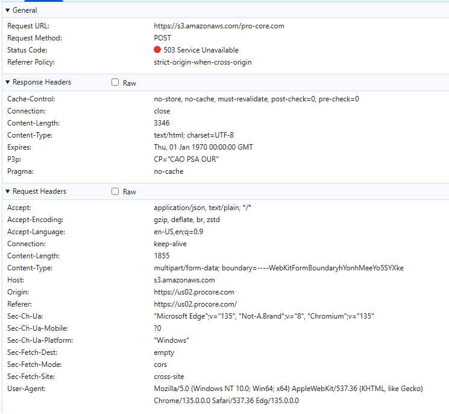Viewport: 449px width, 414px height.
Task: Select the User-Agent Mozilla/5.0 string
Action: (x=288, y=395)
